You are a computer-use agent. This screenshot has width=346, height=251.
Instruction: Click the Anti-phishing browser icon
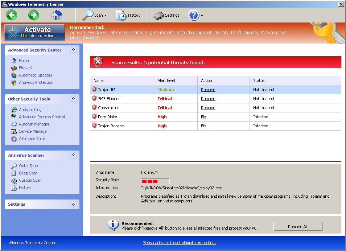click(14, 110)
